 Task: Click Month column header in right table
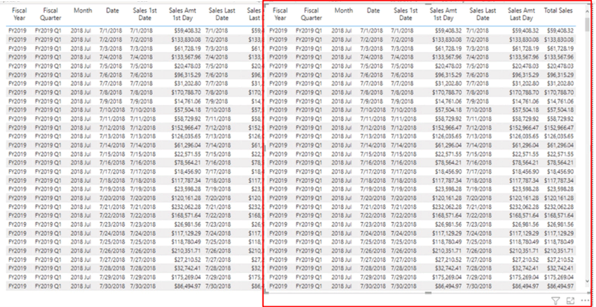(x=344, y=10)
